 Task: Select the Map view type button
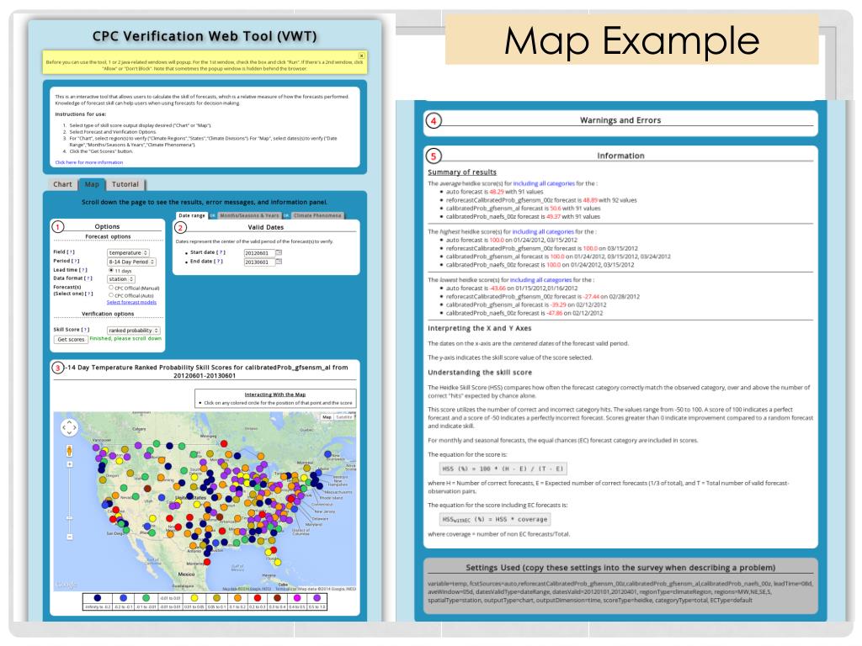point(327,417)
